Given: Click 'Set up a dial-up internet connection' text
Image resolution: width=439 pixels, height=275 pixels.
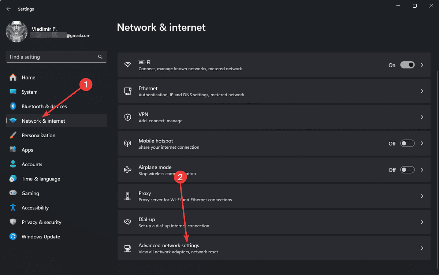Looking at the screenshot, I should click(x=174, y=226).
